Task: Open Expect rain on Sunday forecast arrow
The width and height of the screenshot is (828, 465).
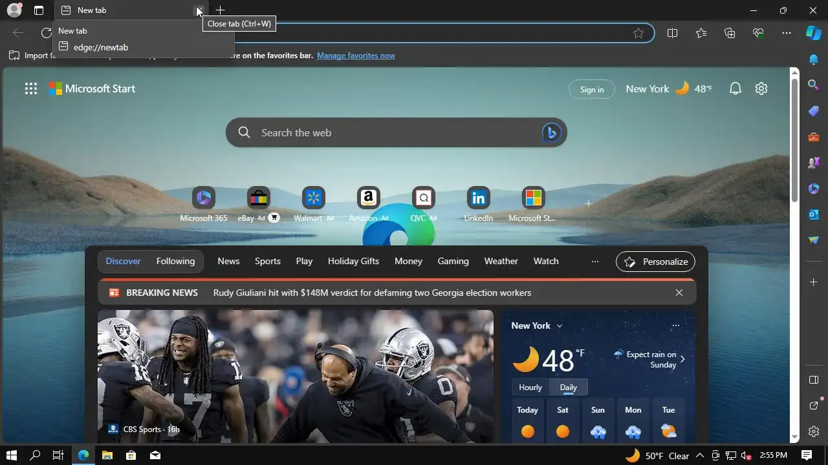Action: click(682, 359)
